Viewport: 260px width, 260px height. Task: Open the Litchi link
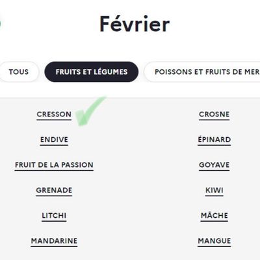pos(54,216)
